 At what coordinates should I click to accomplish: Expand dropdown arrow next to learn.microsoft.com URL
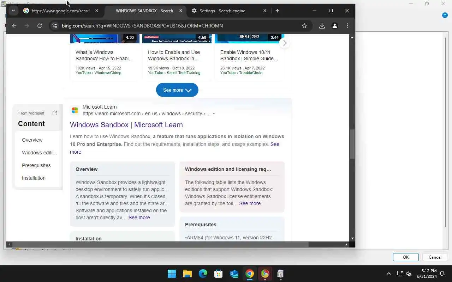tap(214, 114)
